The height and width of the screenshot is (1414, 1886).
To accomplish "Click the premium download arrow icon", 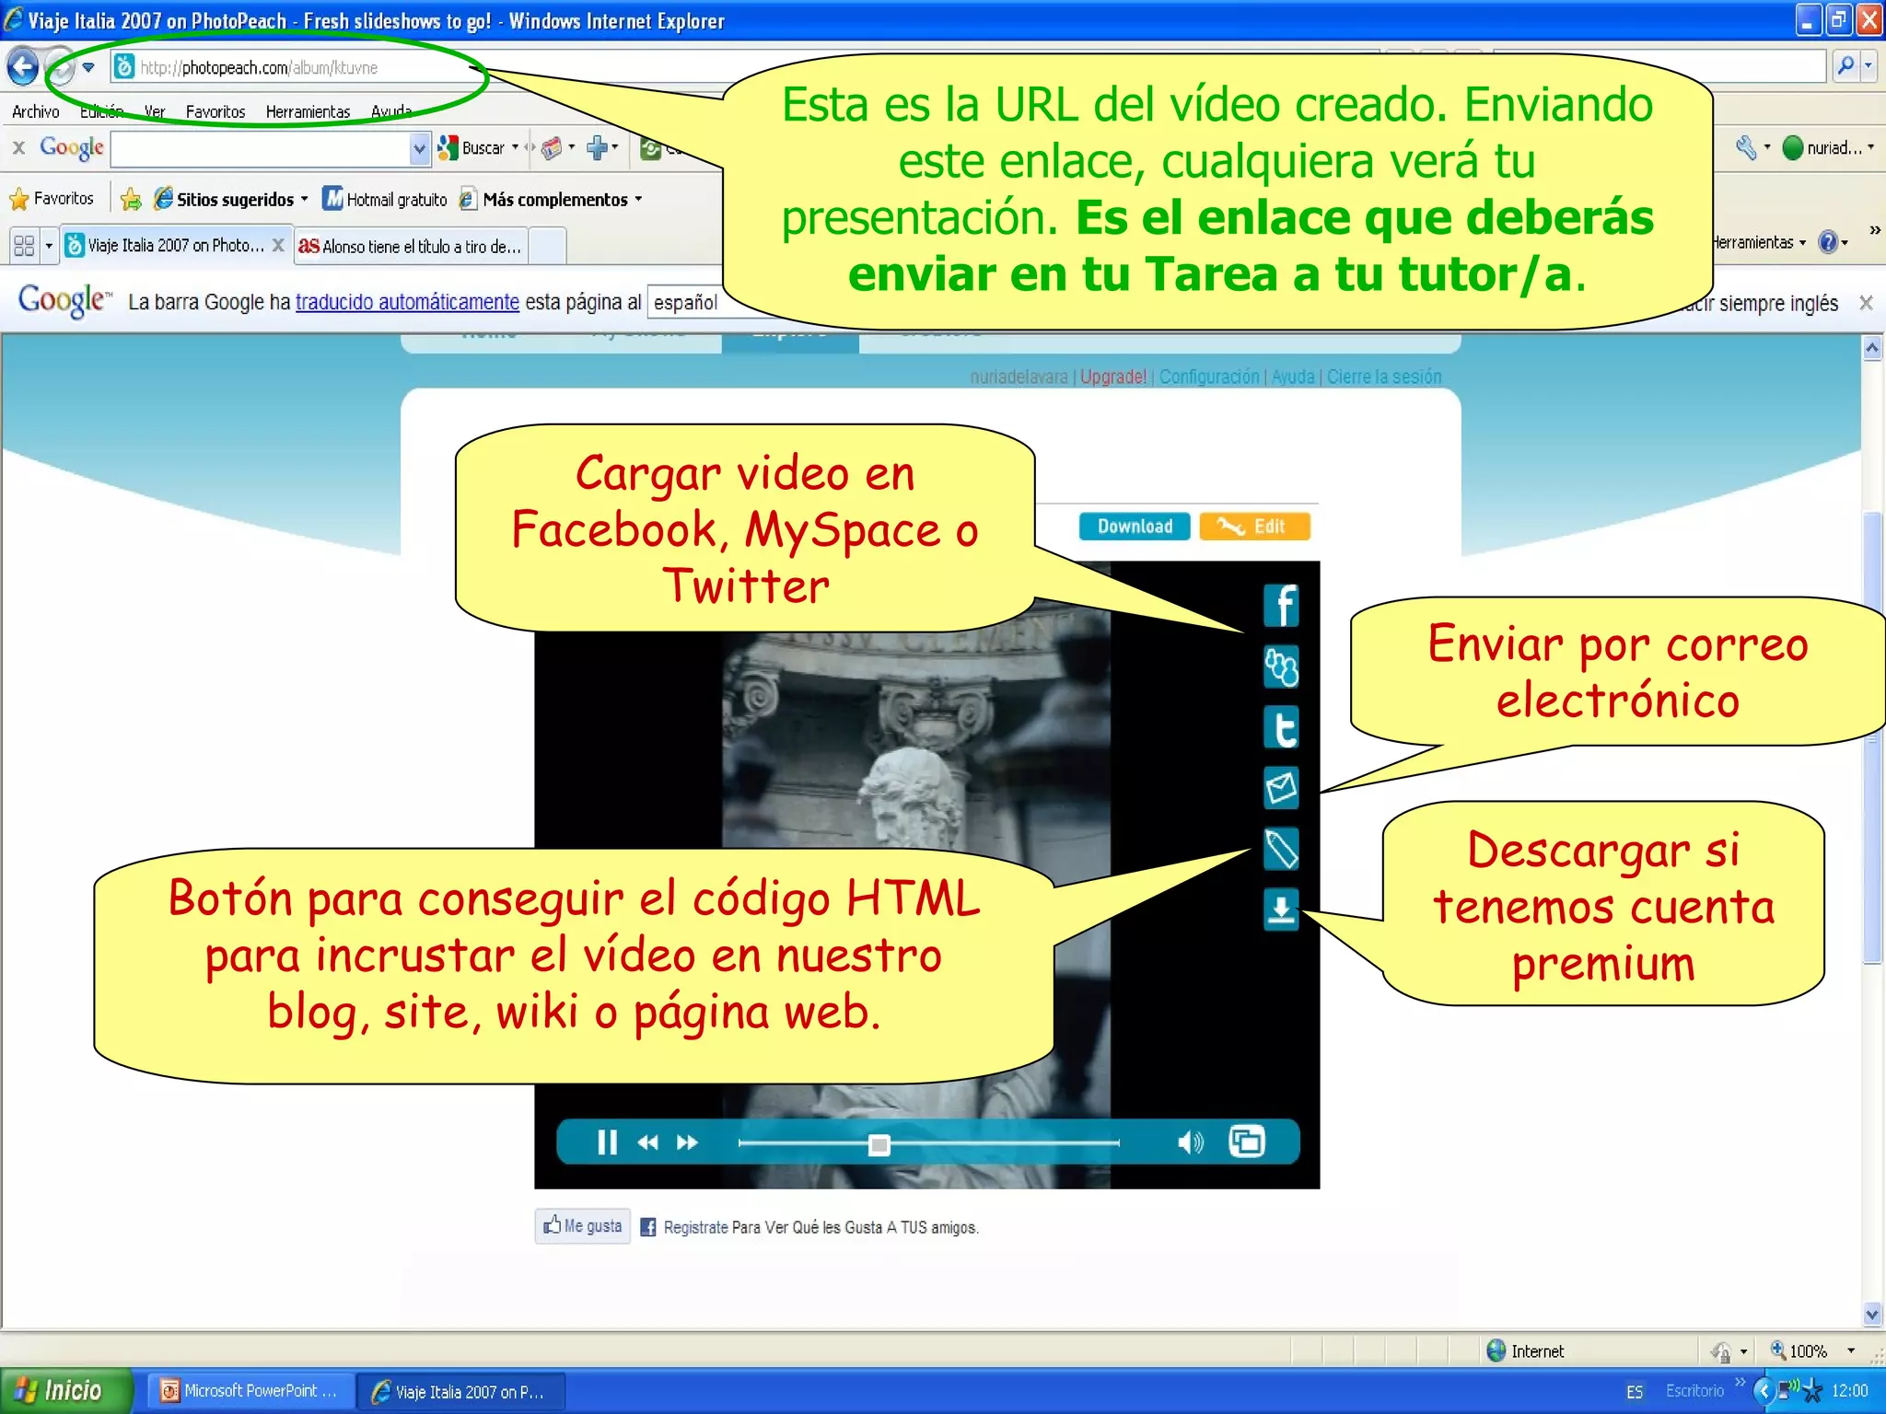I will tap(1281, 910).
